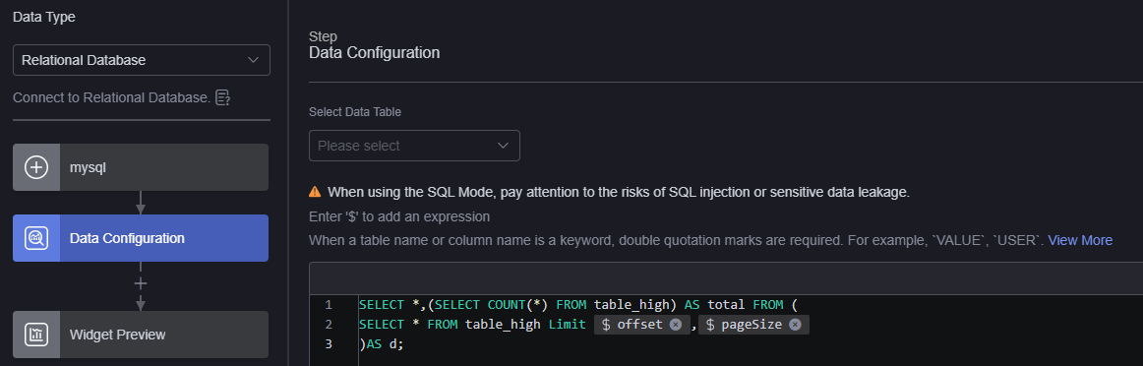Click the orange SQL warning triangle icon
This screenshot has width=1143, height=366.
tap(315, 193)
